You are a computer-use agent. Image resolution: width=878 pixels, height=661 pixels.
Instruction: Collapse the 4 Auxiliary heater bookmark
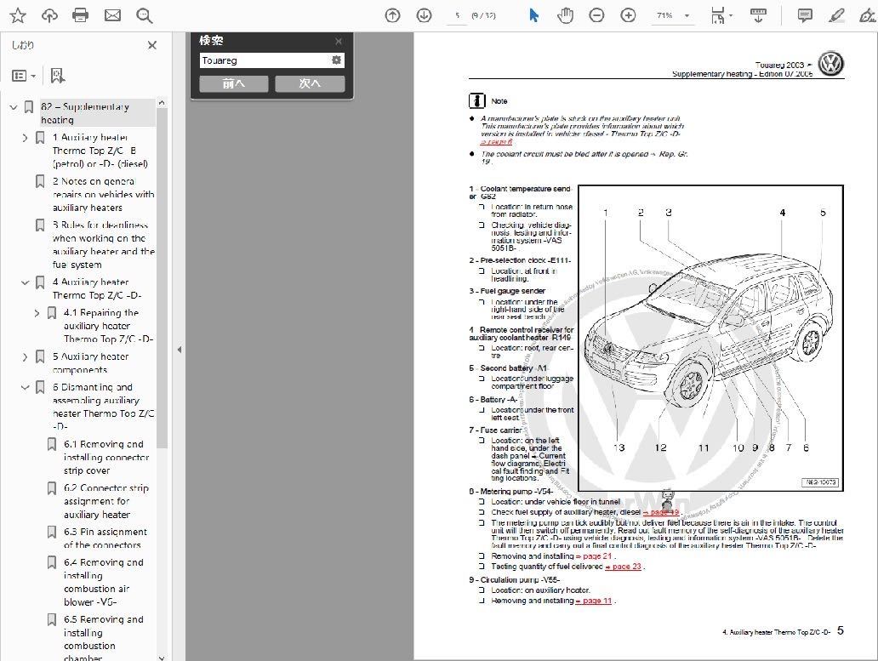pyautogui.click(x=25, y=282)
